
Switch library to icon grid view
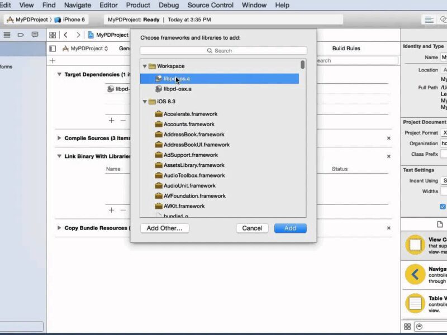[407, 327]
